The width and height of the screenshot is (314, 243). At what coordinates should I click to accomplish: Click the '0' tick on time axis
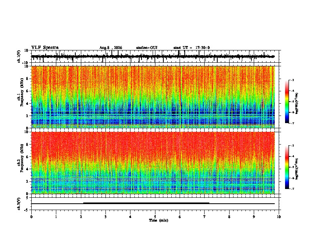pos(31,217)
